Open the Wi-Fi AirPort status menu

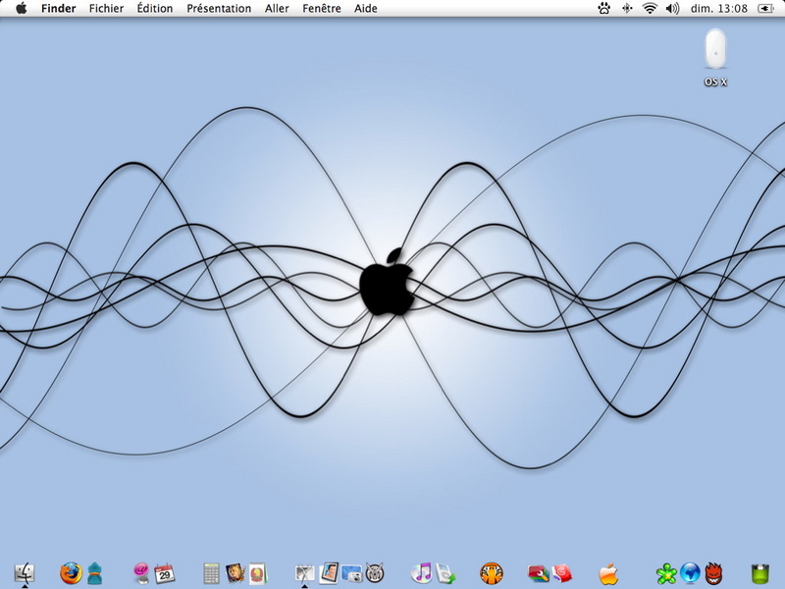(650, 8)
